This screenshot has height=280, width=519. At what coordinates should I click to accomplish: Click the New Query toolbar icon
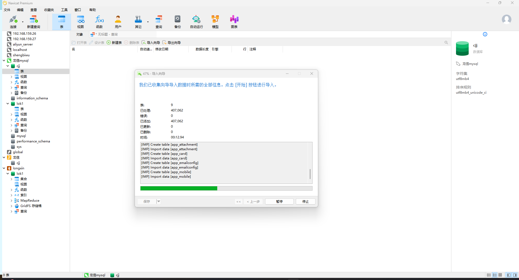33,22
